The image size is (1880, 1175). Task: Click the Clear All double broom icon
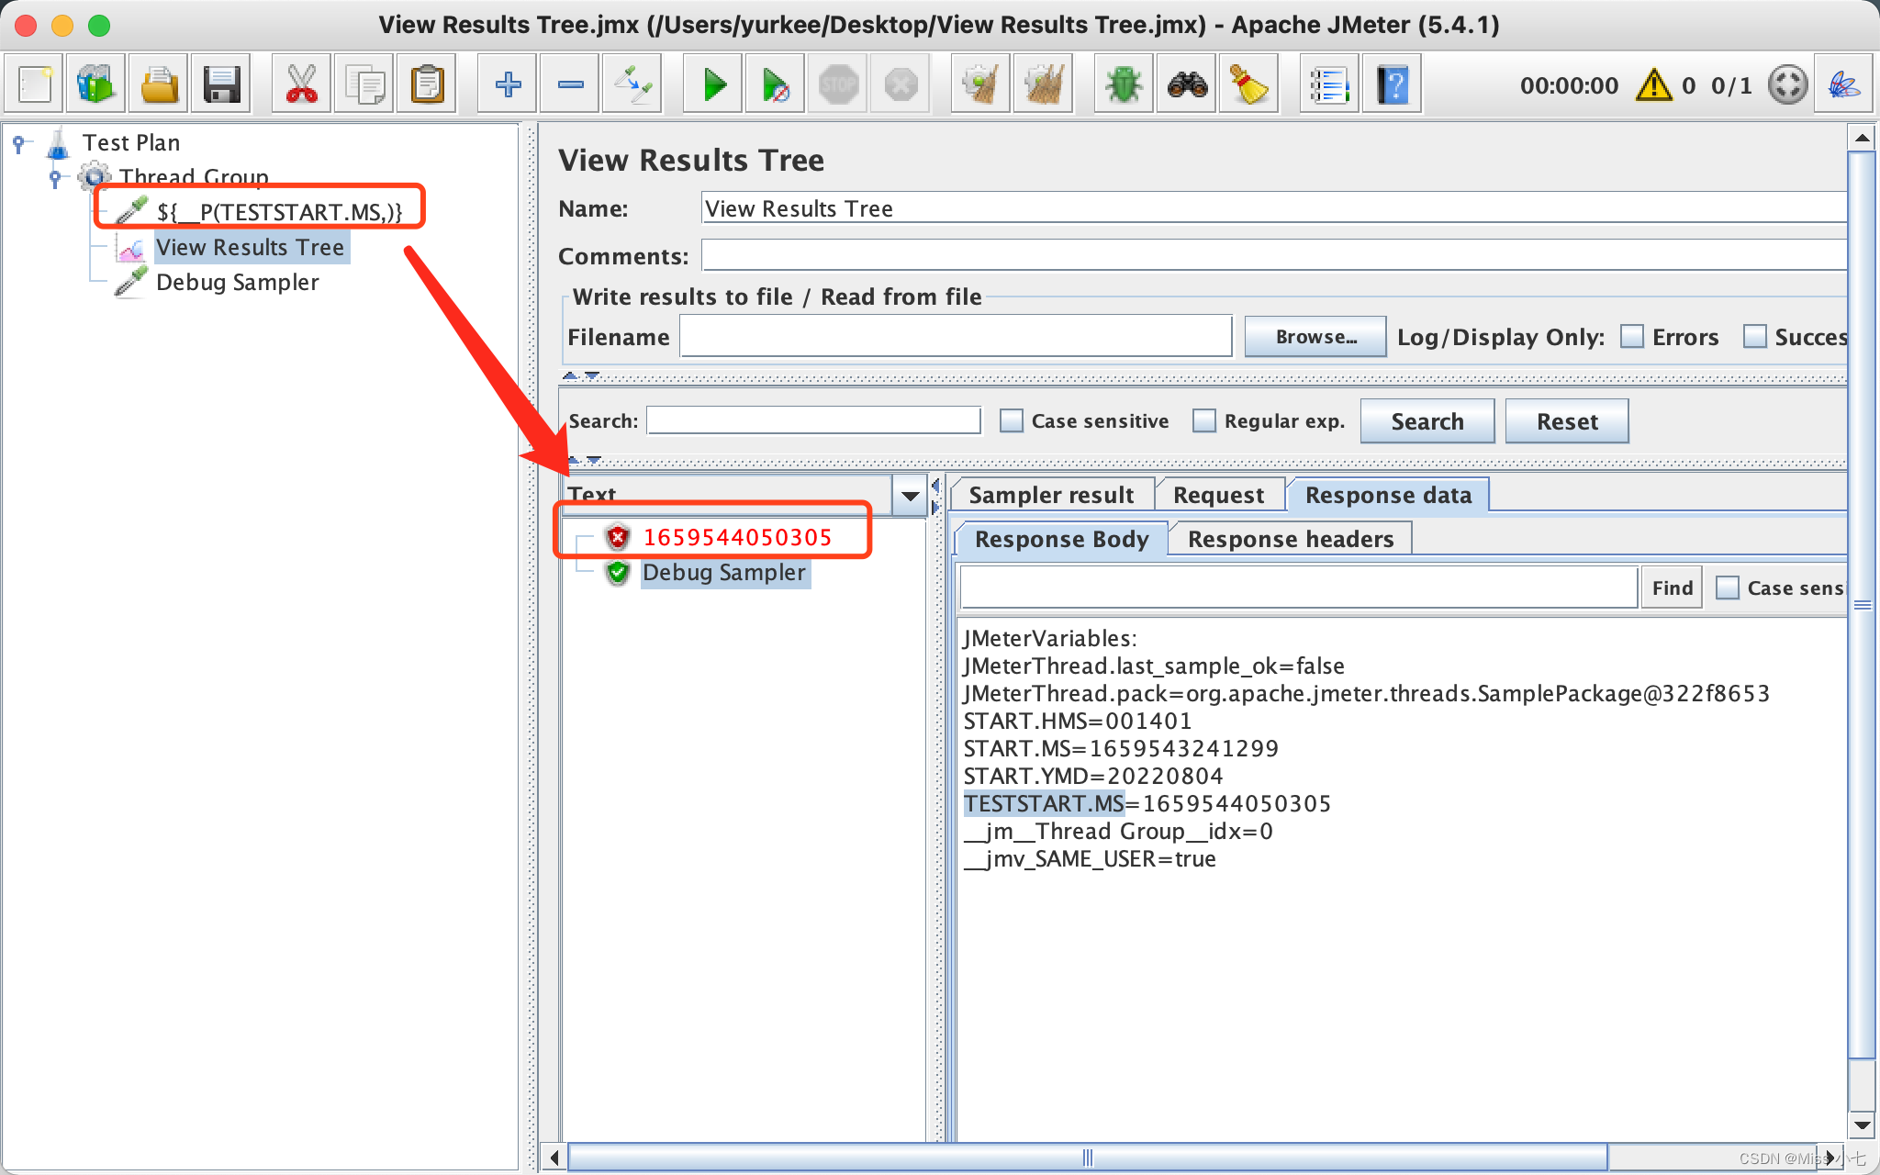tap(1044, 85)
